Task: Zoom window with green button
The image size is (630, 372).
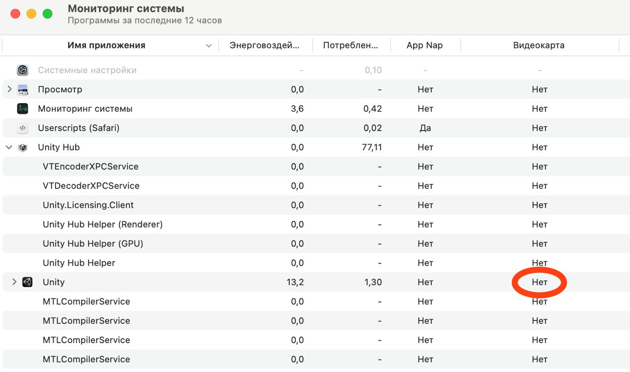Action: pos(47,14)
